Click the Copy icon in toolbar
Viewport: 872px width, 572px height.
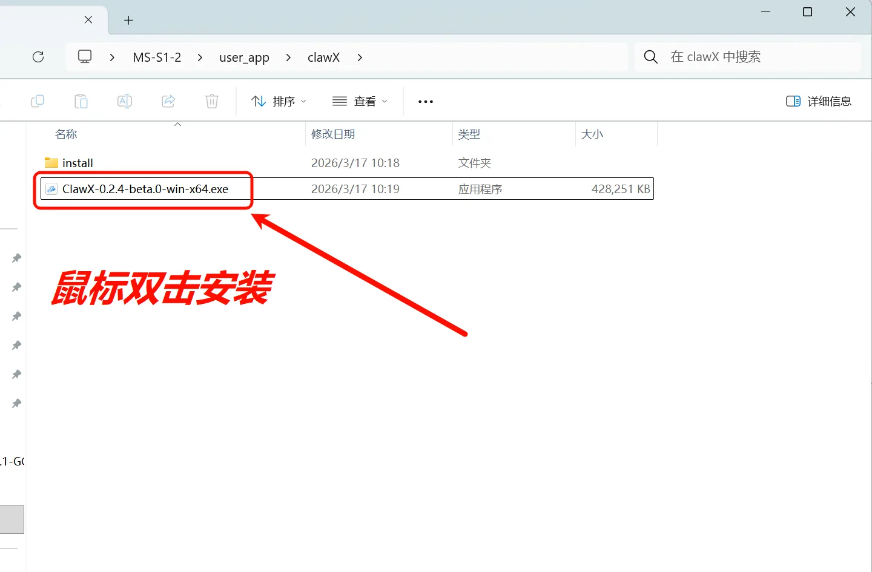[x=38, y=101]
